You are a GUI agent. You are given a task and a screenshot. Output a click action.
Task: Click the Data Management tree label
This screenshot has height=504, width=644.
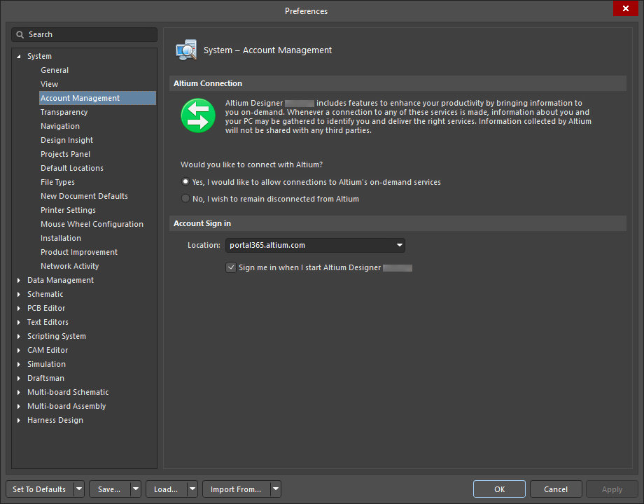pos(60,280)
